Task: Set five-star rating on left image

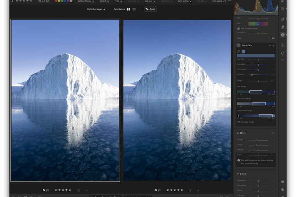Action: tap(70, 190)
